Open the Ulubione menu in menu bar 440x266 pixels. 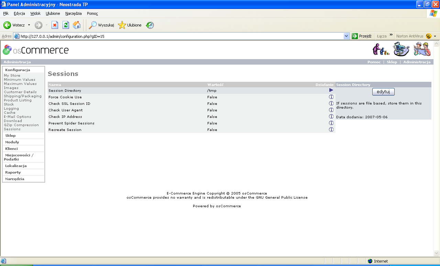(53, 13)
